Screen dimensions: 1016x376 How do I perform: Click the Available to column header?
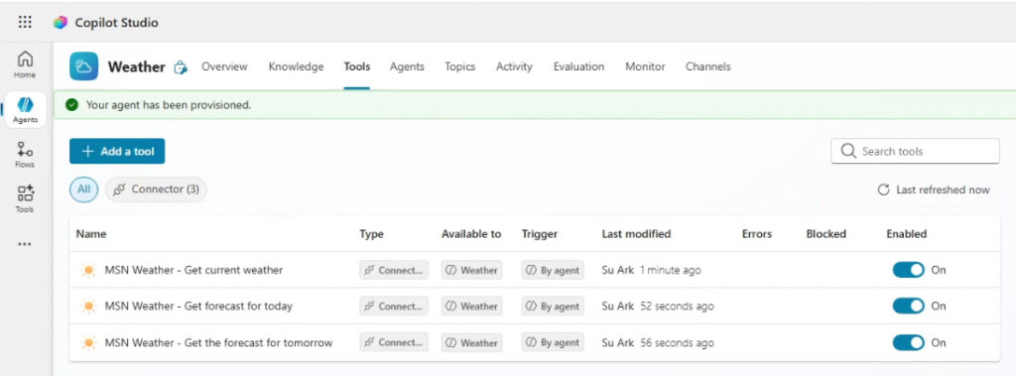471,234
